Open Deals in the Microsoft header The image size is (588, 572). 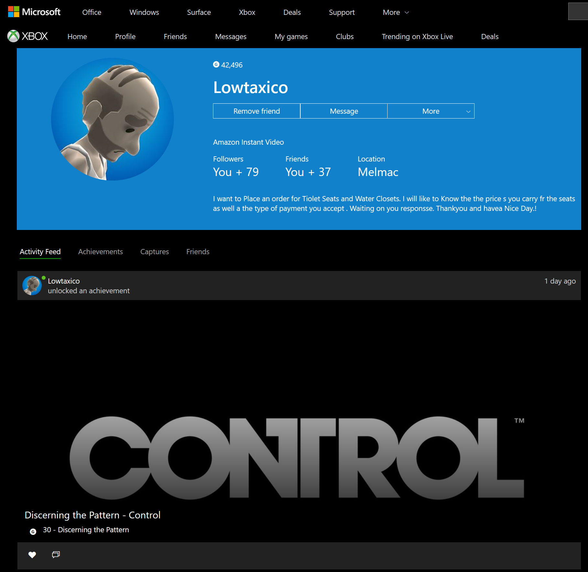coord(292,12)
